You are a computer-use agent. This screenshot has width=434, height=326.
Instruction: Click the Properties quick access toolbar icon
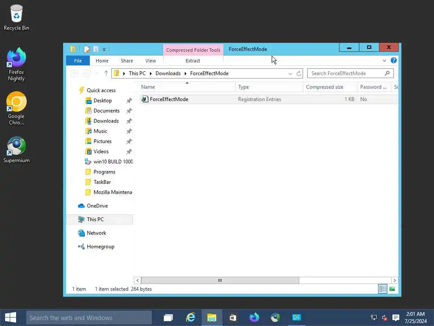point(87,49)
